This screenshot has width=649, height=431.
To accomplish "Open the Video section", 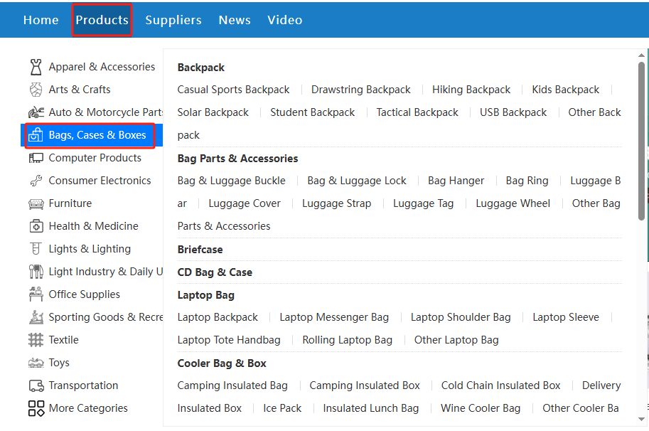I will coord(285,20).
